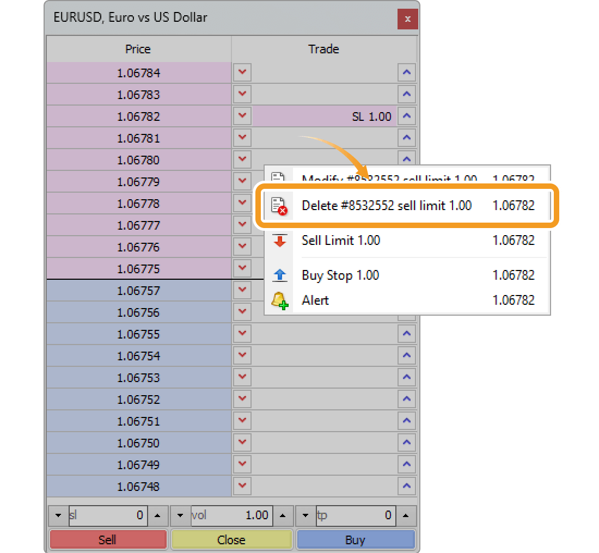Select the red Sell Limit arrow icon
Viewport: 599px width, 553px height.
pyautogui.click(x=279, y=240)
